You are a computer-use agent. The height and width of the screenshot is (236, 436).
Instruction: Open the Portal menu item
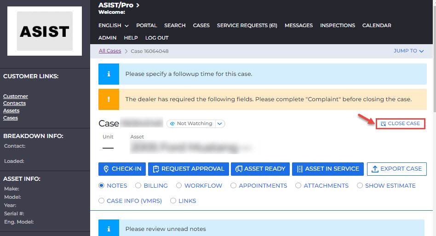tap(147, 25)
